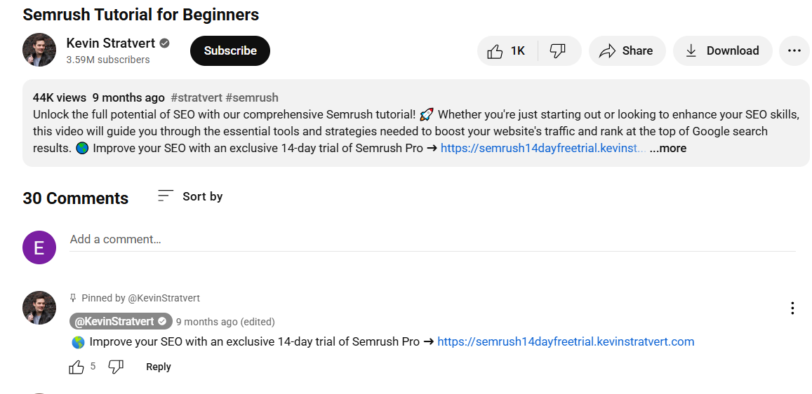Open the Sort by comments dropdown
Screen dimensions: 812x394
pos(191,196)
